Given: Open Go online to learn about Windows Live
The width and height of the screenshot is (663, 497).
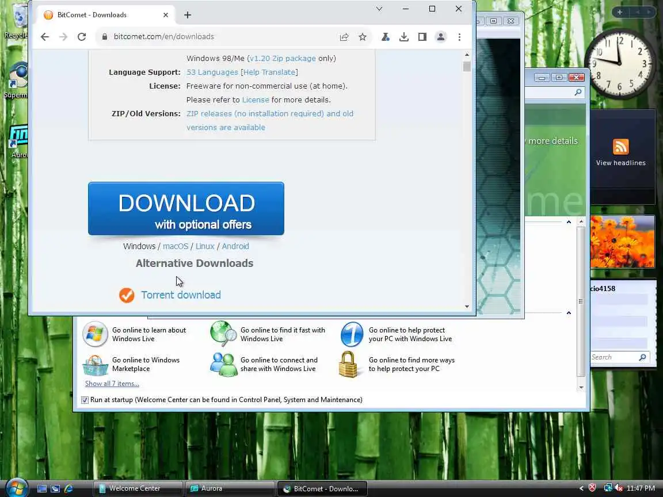Looking at the screenshot, I should 135,334.
